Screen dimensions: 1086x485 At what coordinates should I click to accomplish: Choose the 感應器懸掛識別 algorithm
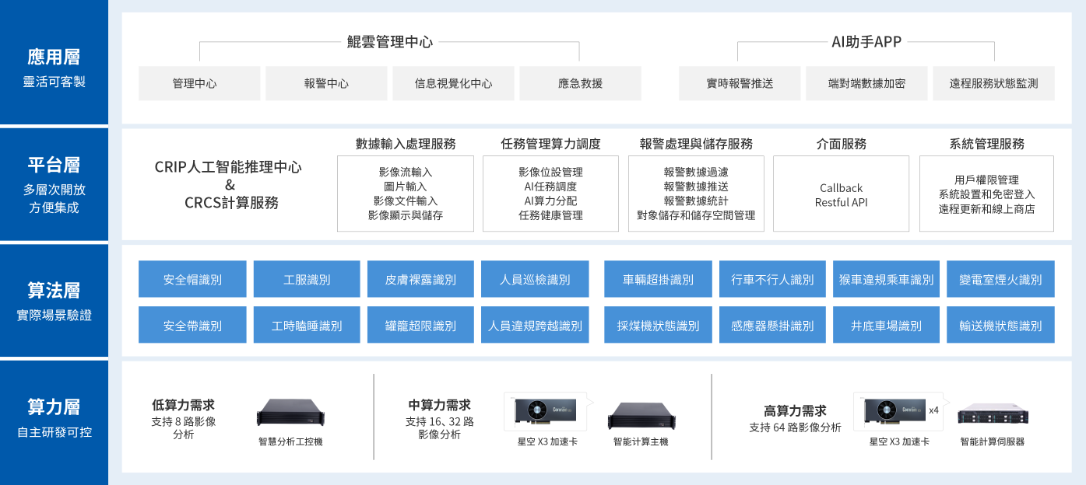(x=772, y=325)
